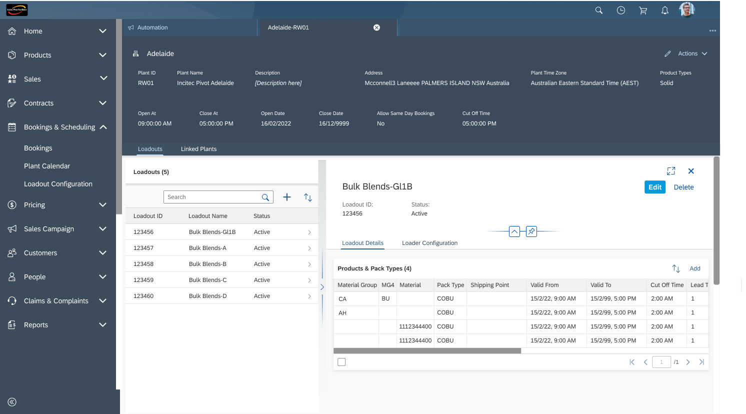Collapse the sidebar navigation

(12, 402)
